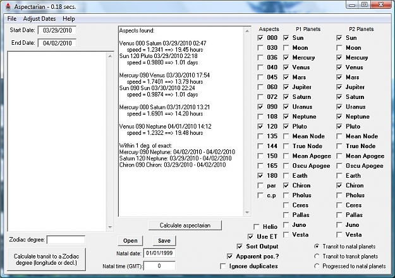Enable the 030 aspect checkbox
Viewport: 395px width, 278px height.
point(260,48)
